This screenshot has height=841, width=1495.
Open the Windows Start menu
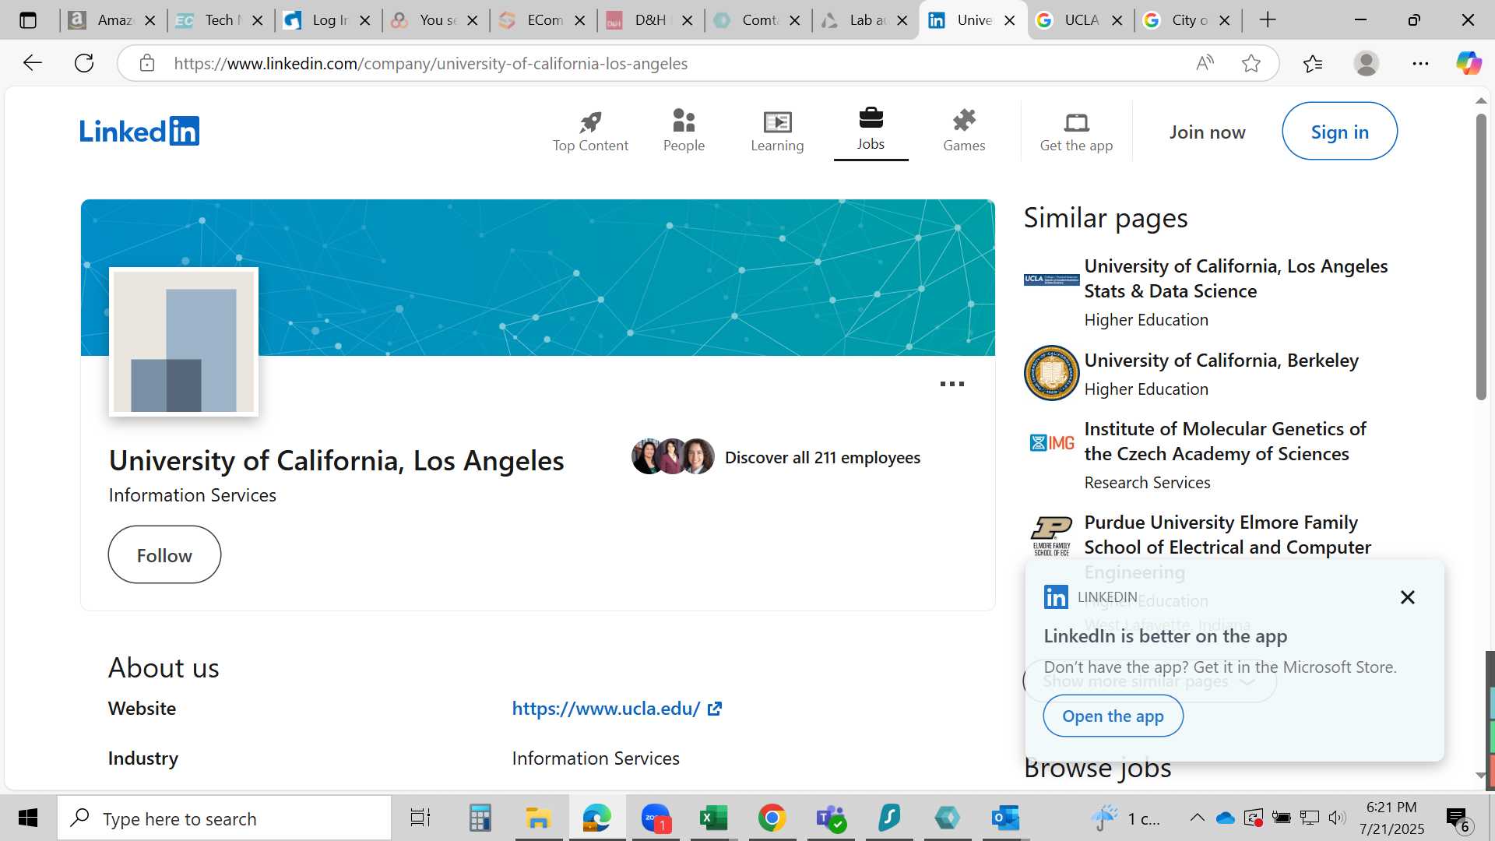[28, 818]
